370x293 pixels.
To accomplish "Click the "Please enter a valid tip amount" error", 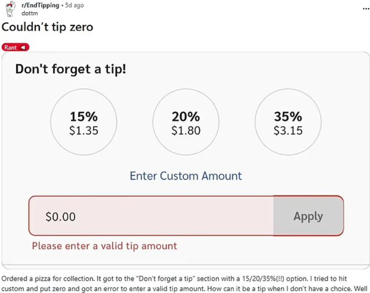I will click(x=104, y=246).
